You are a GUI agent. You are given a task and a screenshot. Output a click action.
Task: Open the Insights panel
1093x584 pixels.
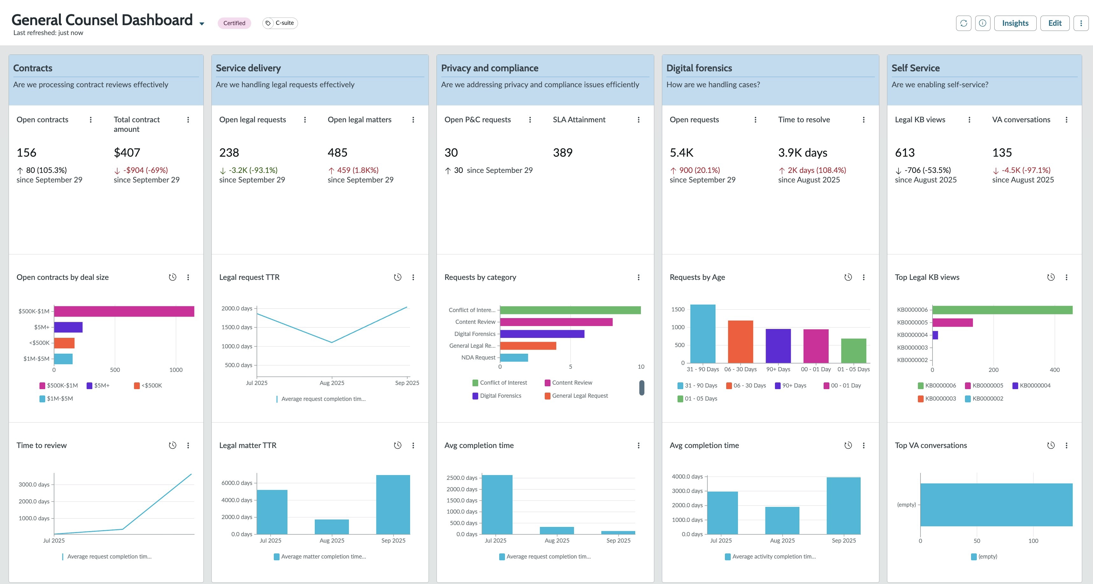[1015, 23]
